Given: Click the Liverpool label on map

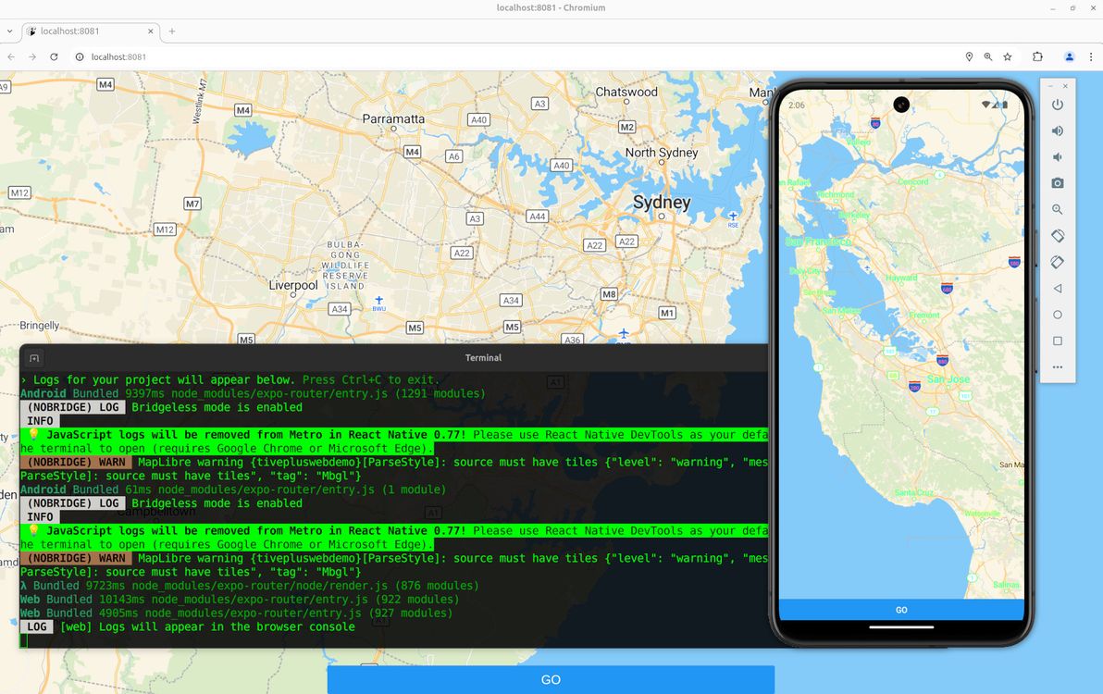Looking at the screenshot, I should click(x=293, y=285).
